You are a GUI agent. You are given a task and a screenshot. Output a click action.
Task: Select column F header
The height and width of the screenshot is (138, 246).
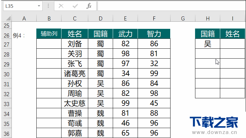point(154,19)
